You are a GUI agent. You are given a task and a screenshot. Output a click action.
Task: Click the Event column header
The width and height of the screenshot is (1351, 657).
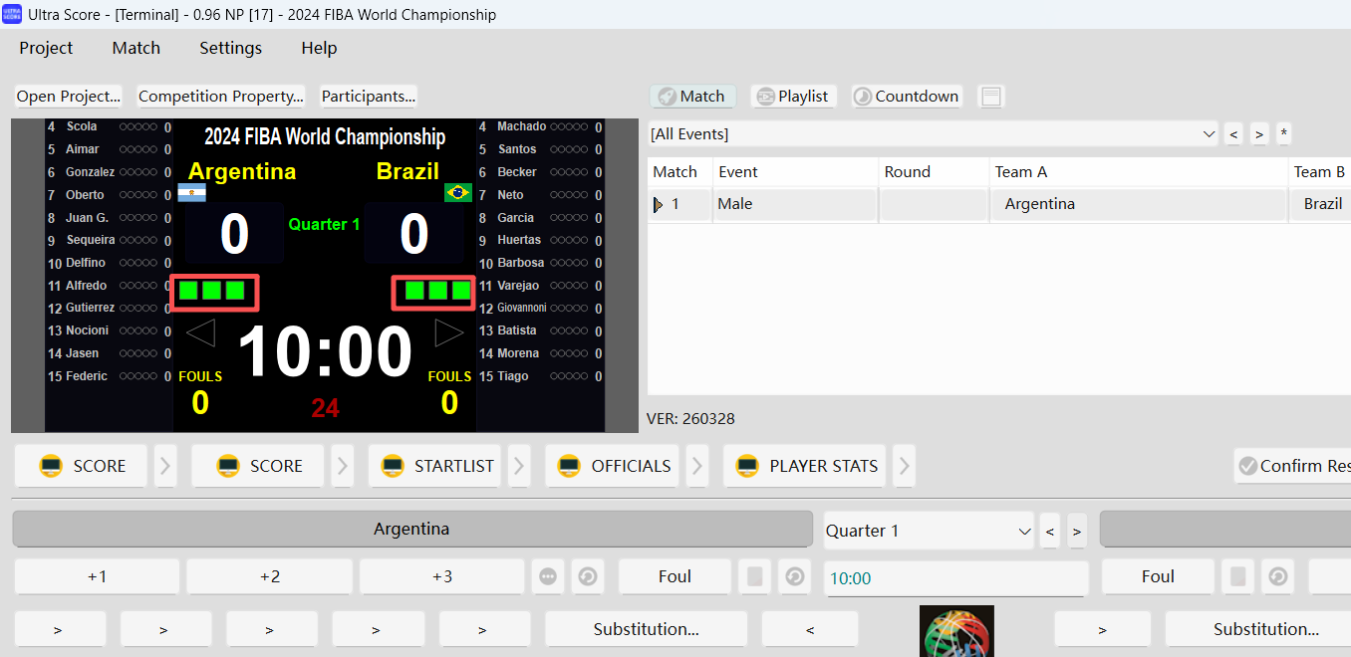[x=795, y=172]
